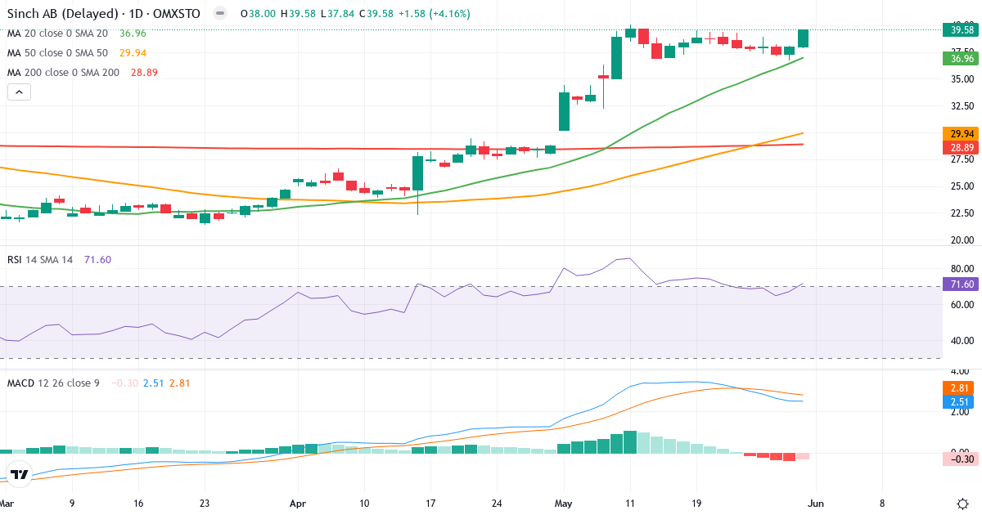This screenshot has width=982, height=515.
Task: Click the 23 date label on the time axis
Action: click(205, 504)
